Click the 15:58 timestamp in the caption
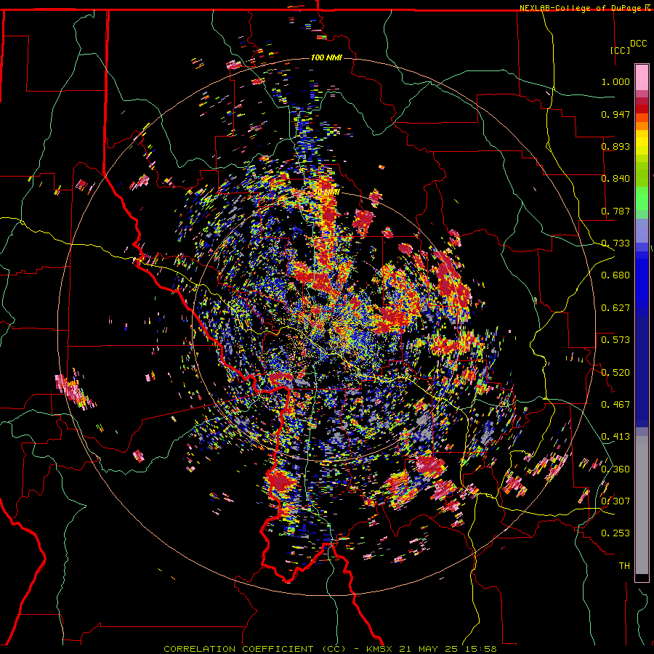The width and height of the screenshot is (654, 654). 481,649
